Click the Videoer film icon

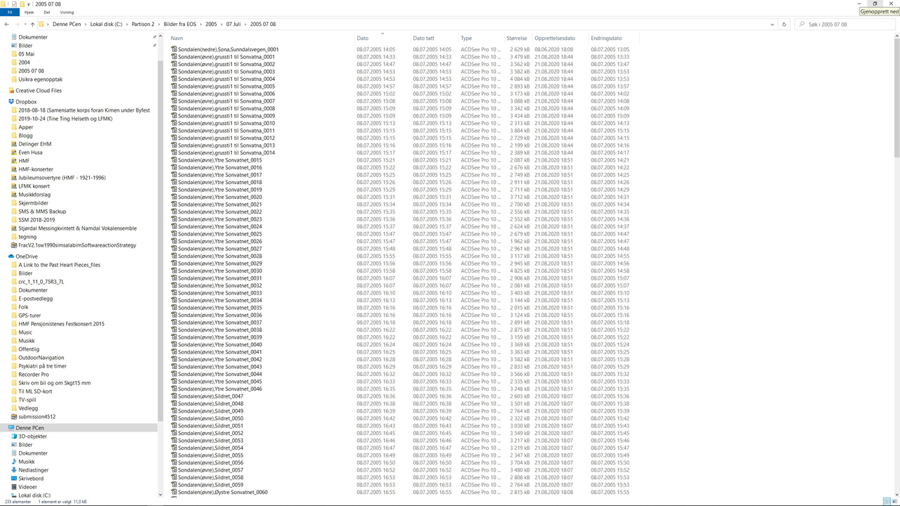click(14, 487)
